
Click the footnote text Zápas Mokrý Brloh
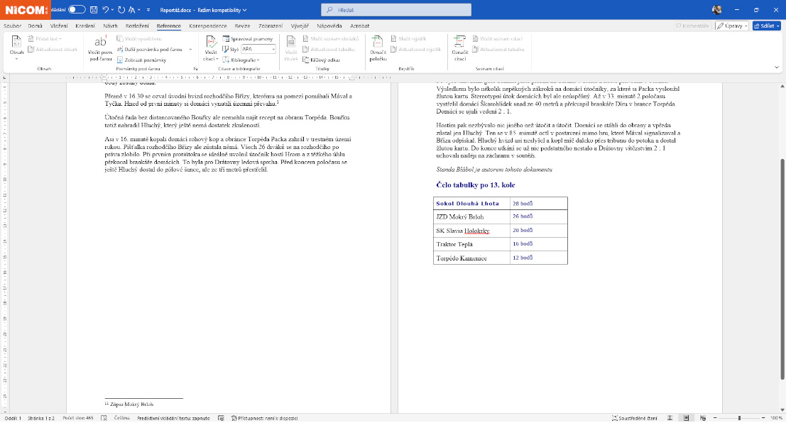point(132,405)
